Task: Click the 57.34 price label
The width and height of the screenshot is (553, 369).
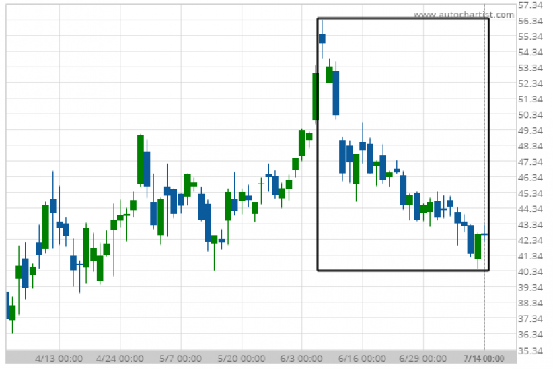Action: tap(530, 5)
